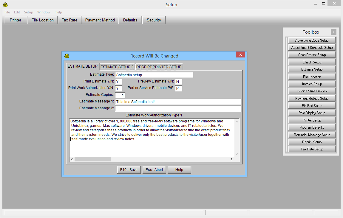This screenshot has height=218, width=343.
Task: Click the F10 - Save button
Action: coord(129,170)
